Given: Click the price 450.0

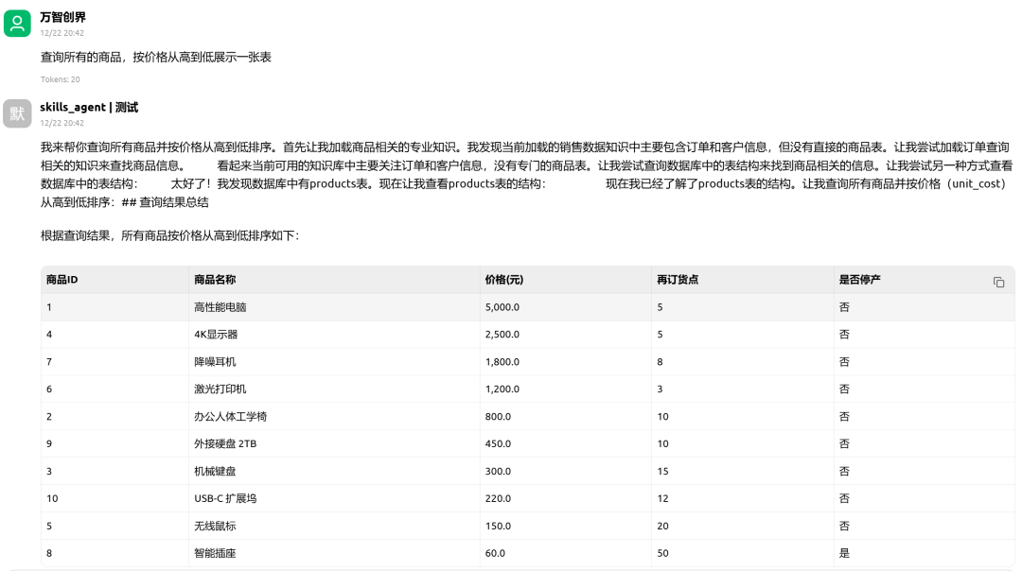Looking at the screenshot, I should click(x=498, y=443).
